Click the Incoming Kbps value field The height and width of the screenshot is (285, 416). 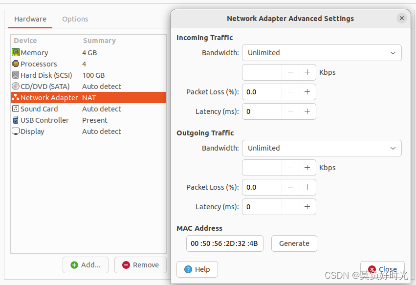click(x=262, y=72)
